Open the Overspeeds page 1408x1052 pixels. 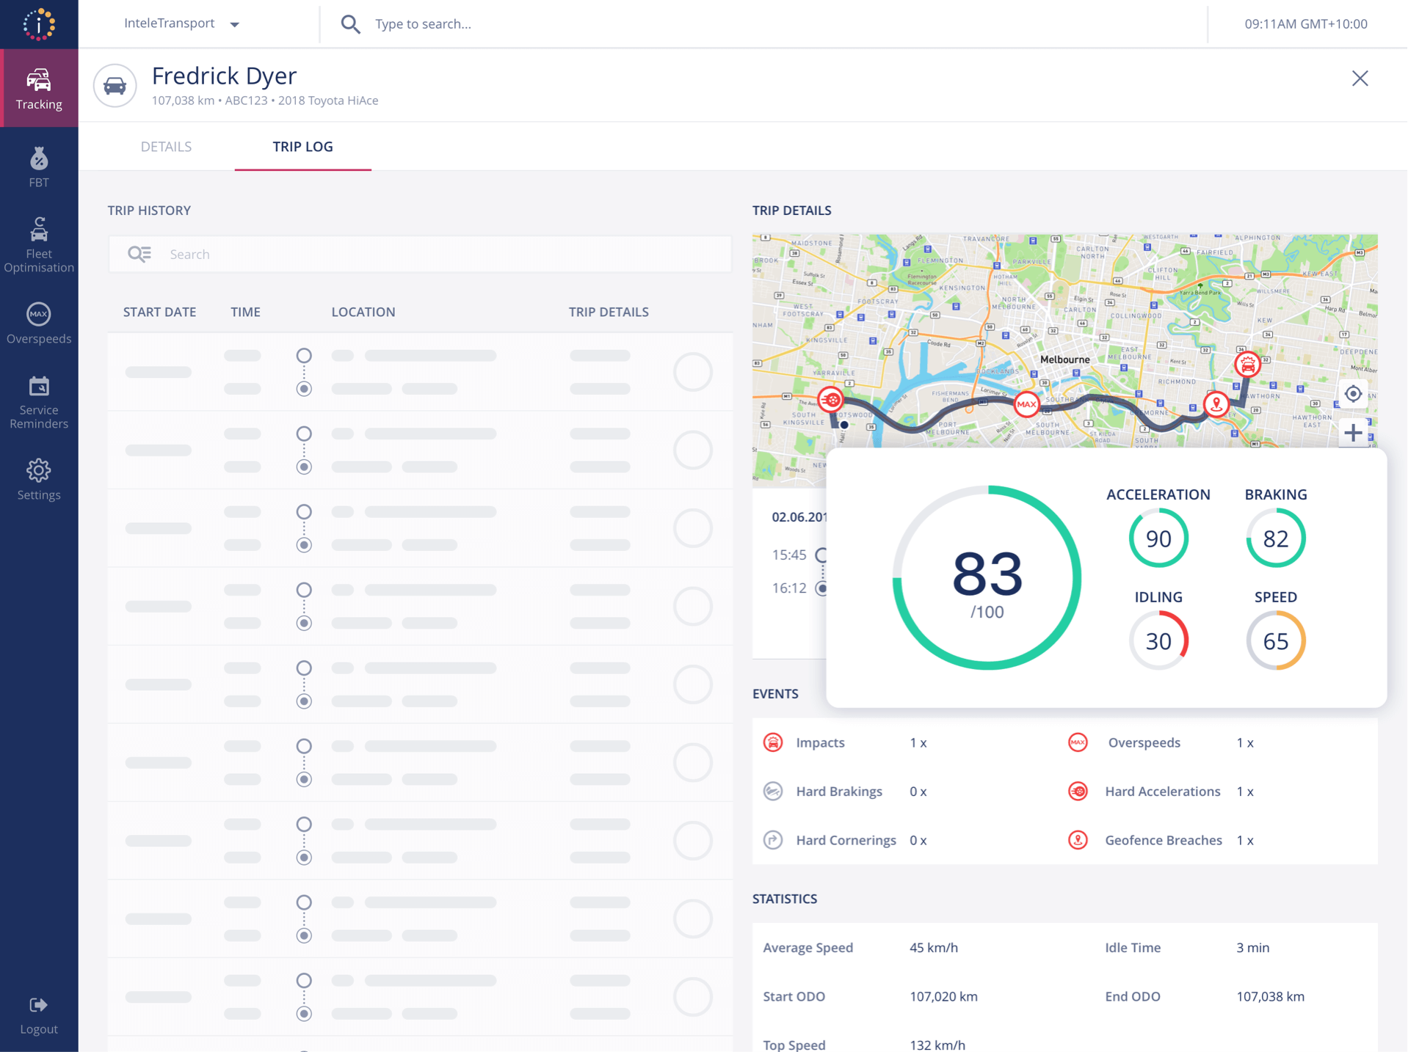39,323
